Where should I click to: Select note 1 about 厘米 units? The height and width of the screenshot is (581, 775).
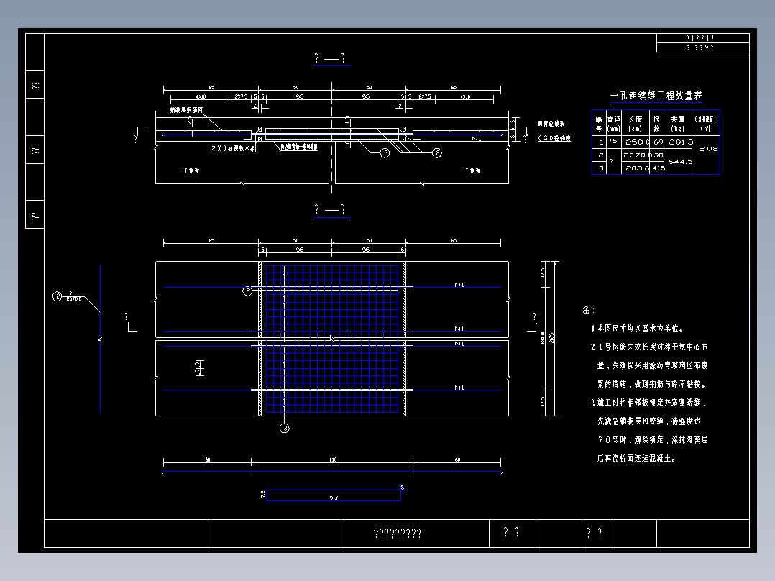point(637,329)
